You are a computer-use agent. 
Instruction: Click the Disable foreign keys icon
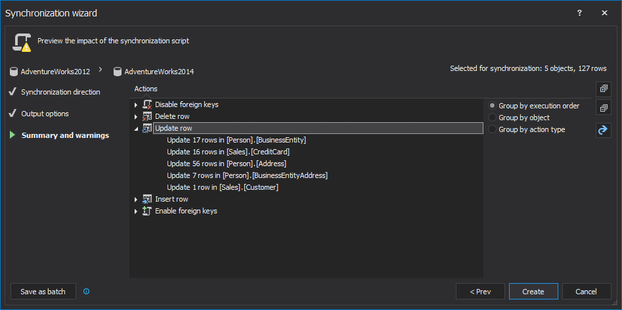(x=147, y=104)
